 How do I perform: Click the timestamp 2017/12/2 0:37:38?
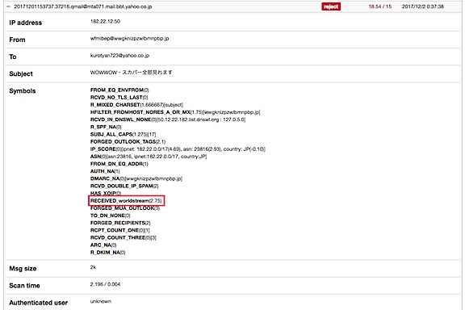(x=422, y=6)
